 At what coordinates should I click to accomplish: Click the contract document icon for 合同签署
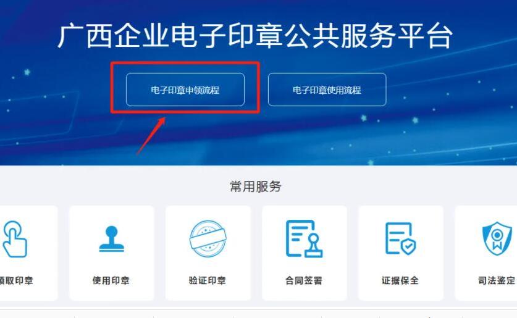pos(304,238)
